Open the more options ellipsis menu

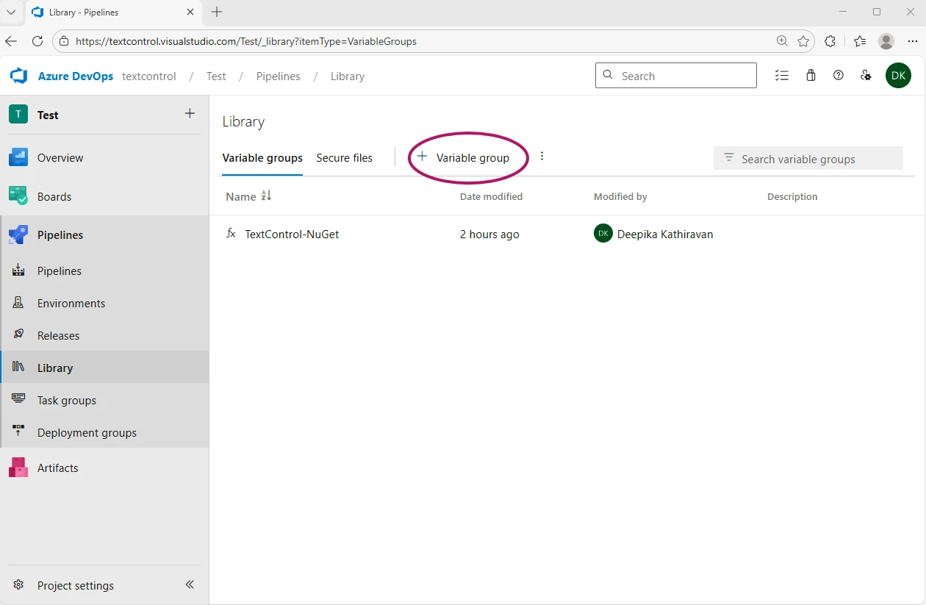click(x=542, y=156)
